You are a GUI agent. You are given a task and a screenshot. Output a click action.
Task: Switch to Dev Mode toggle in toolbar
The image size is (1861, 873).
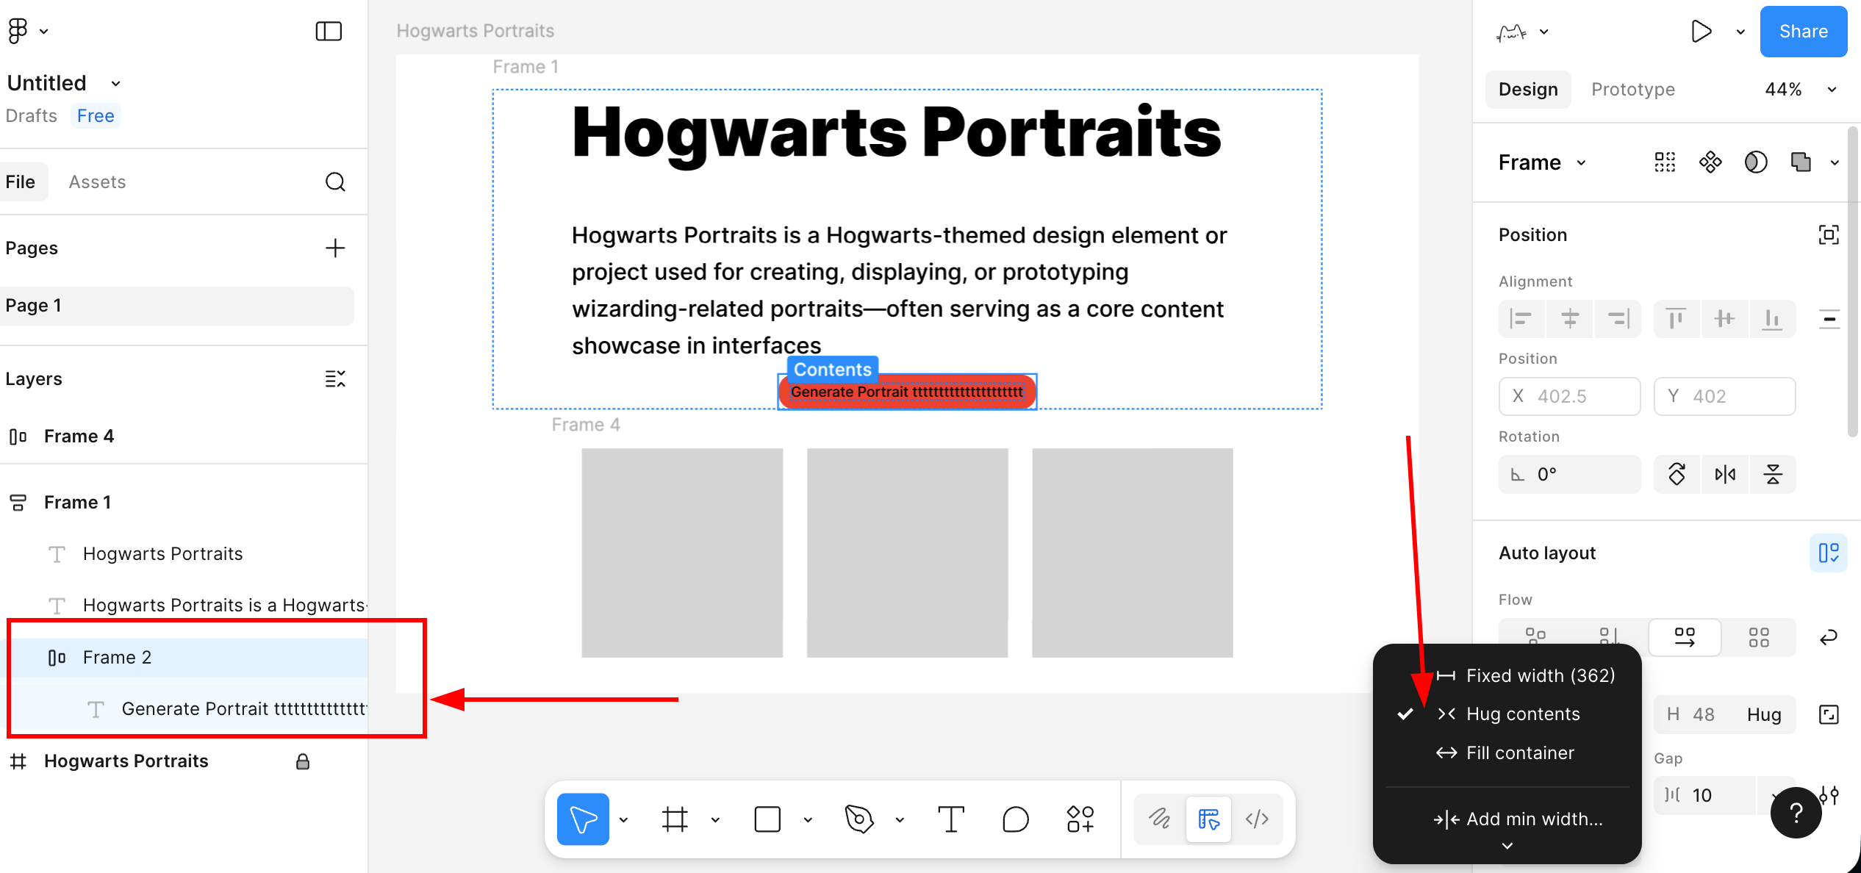[x=1257, y=819]
